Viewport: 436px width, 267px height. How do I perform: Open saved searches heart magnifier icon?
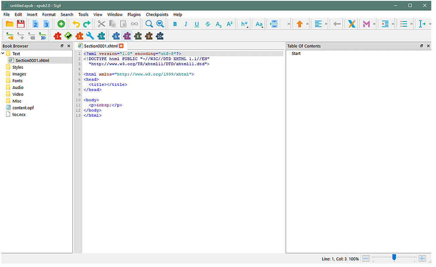160,24
